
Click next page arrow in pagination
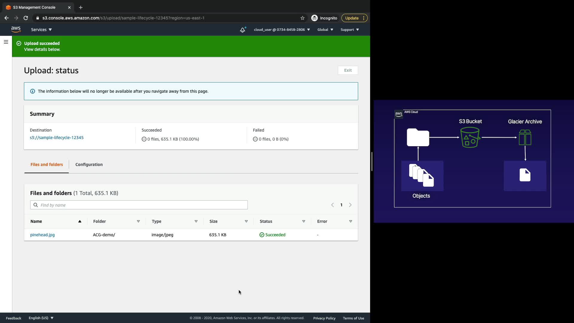point(350,205)
